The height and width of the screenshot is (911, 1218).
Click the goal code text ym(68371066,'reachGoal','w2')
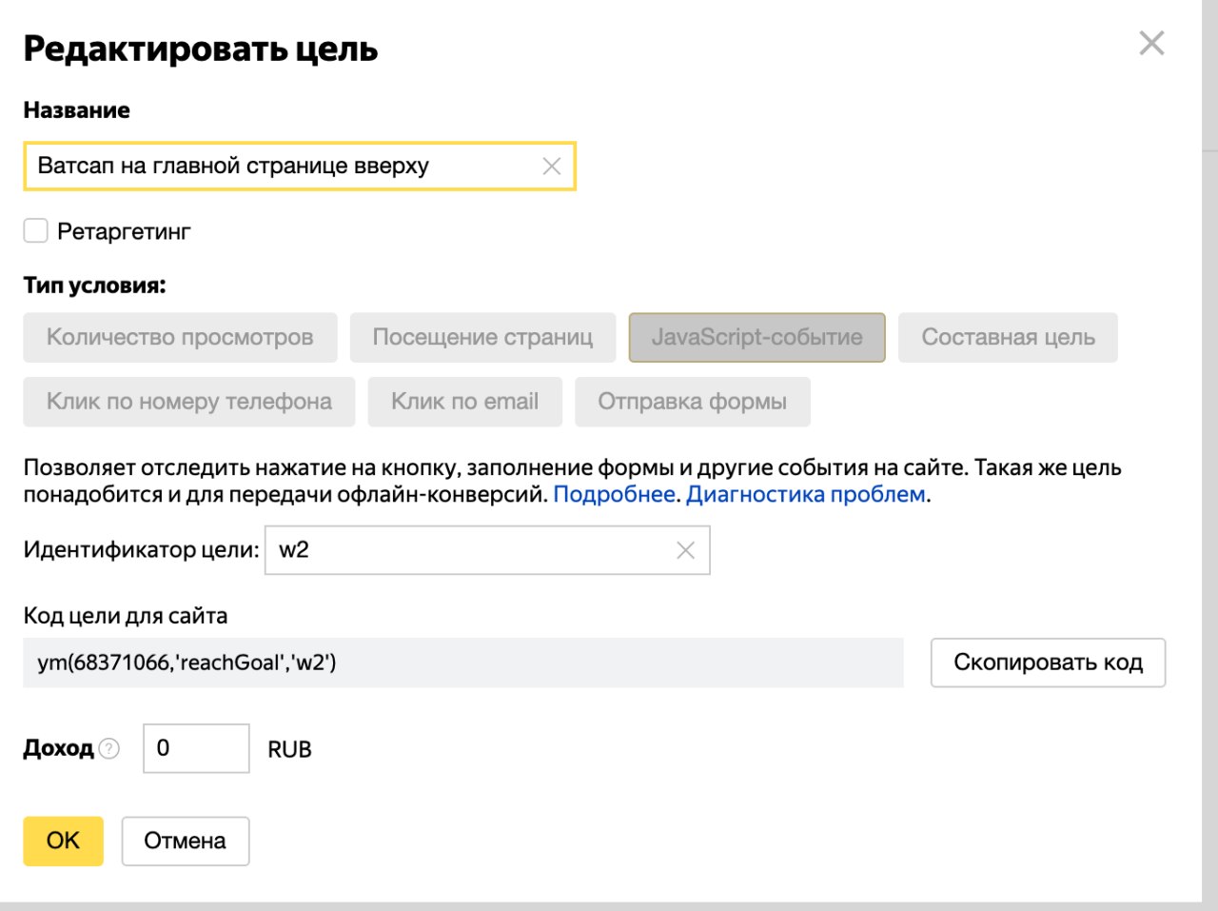click(x=187, y=663)
